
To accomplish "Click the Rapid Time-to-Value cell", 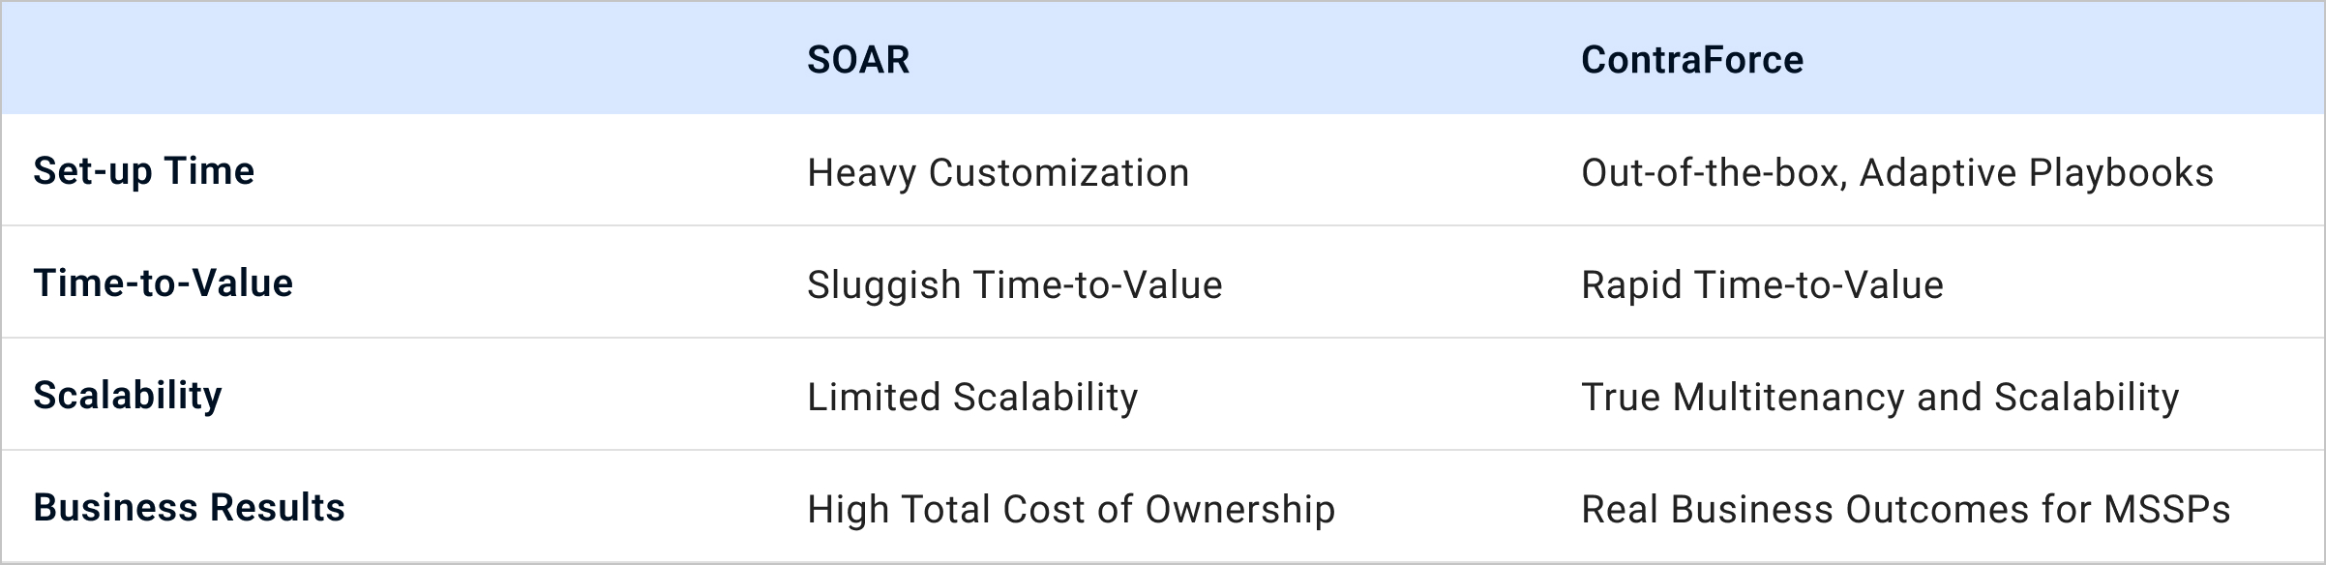I will point(1762,285).
